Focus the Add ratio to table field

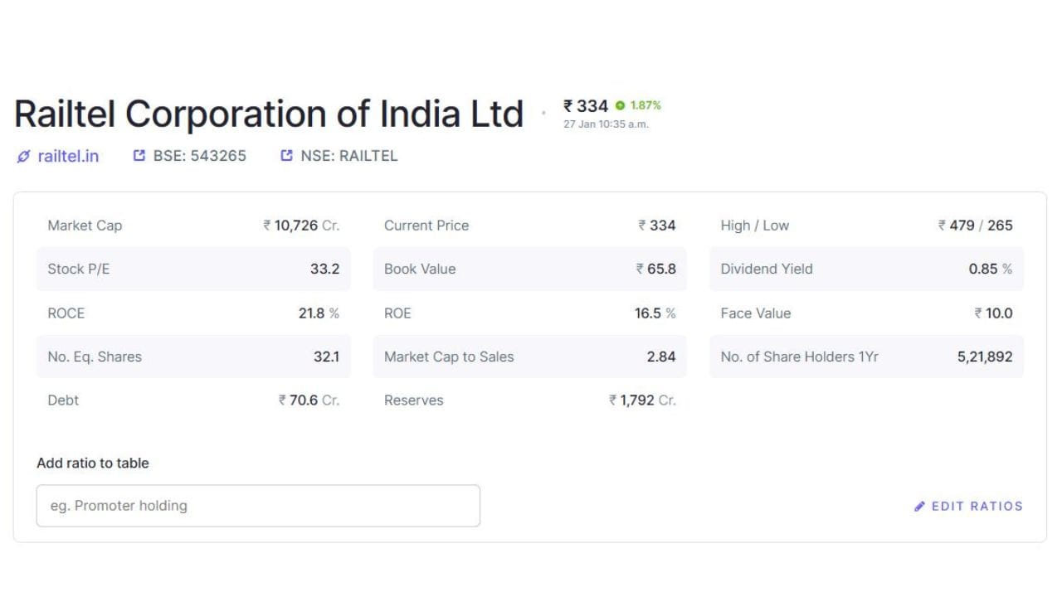pos(258,506)
